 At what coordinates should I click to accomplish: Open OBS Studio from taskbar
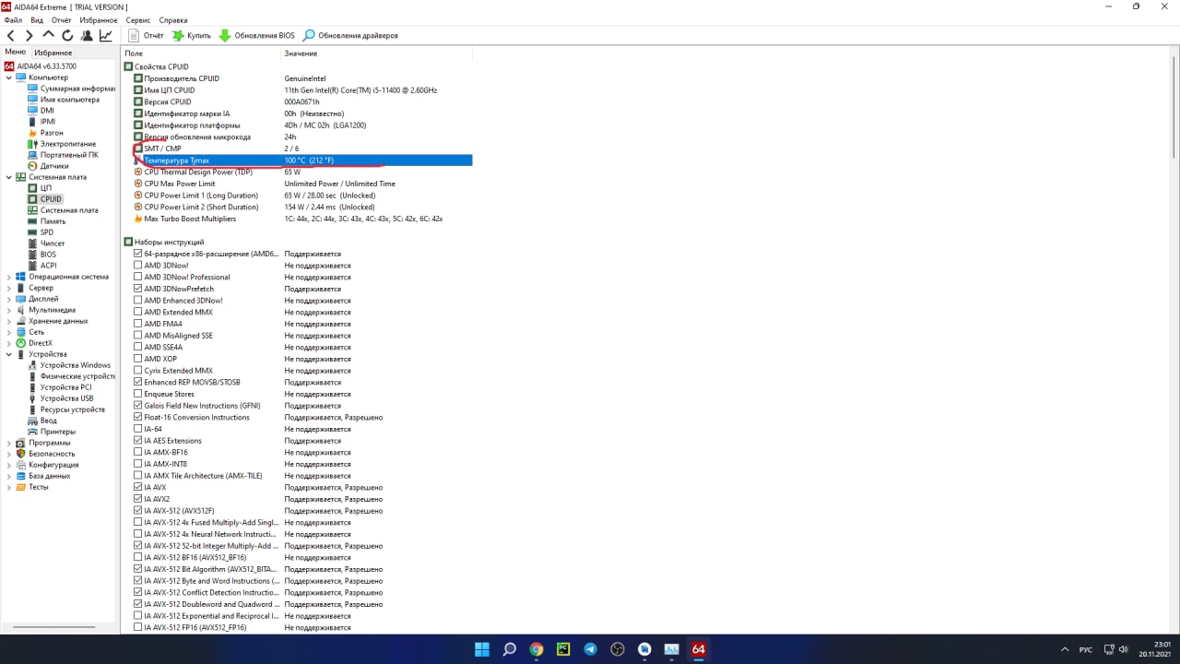[618, 649]
